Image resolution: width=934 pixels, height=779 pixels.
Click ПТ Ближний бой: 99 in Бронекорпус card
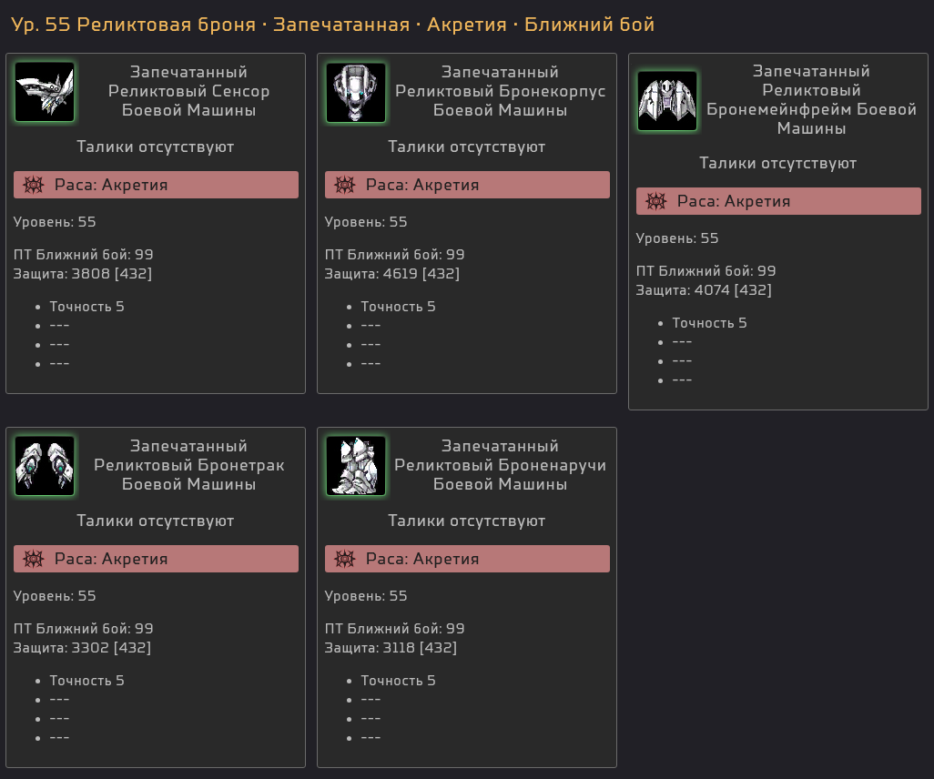395,255
